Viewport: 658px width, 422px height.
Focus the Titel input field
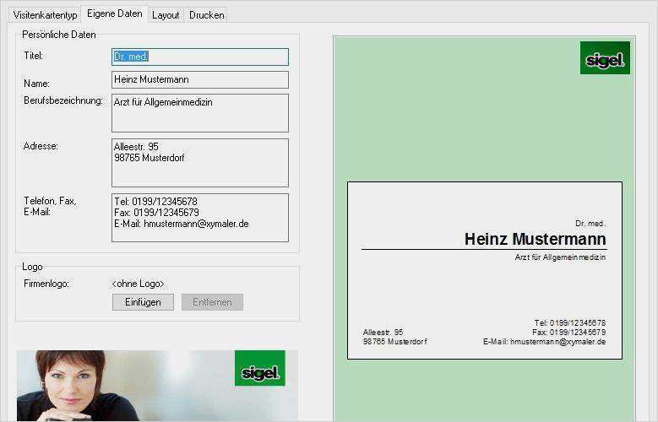coord(200,57)
